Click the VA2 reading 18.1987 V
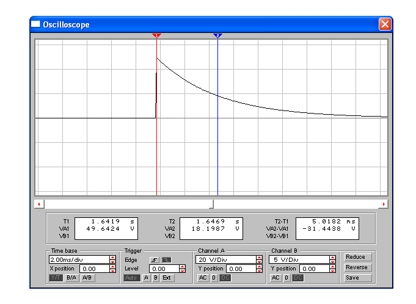This screenshot has width=416, height=304. click(x=216, y=229)
